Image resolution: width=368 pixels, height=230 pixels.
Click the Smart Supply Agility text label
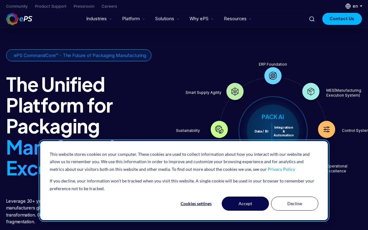click(203, 93)
